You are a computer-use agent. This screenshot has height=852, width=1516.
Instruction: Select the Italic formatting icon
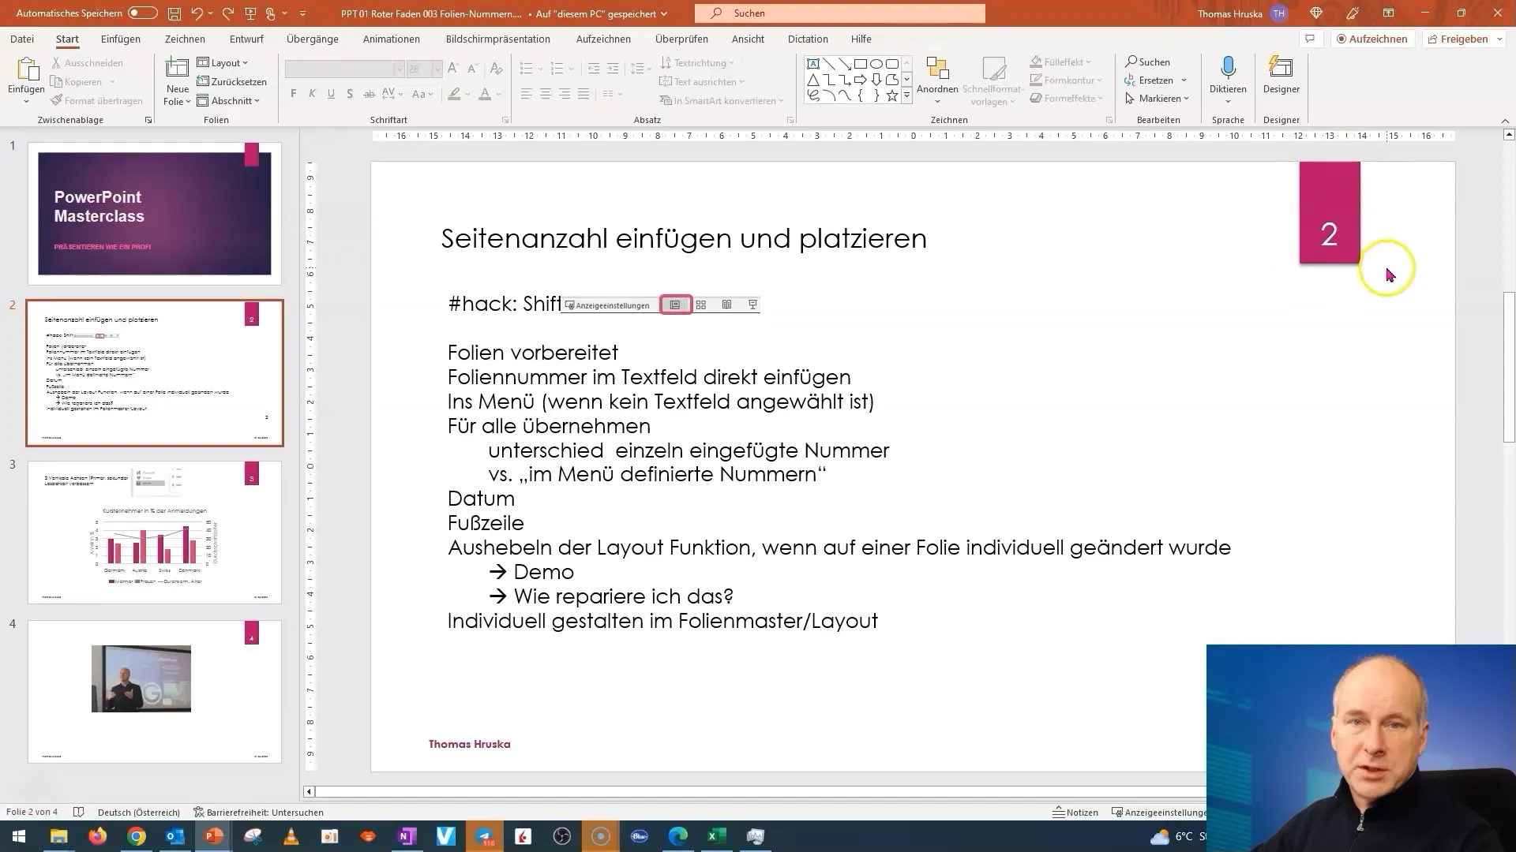pos(313,95)
